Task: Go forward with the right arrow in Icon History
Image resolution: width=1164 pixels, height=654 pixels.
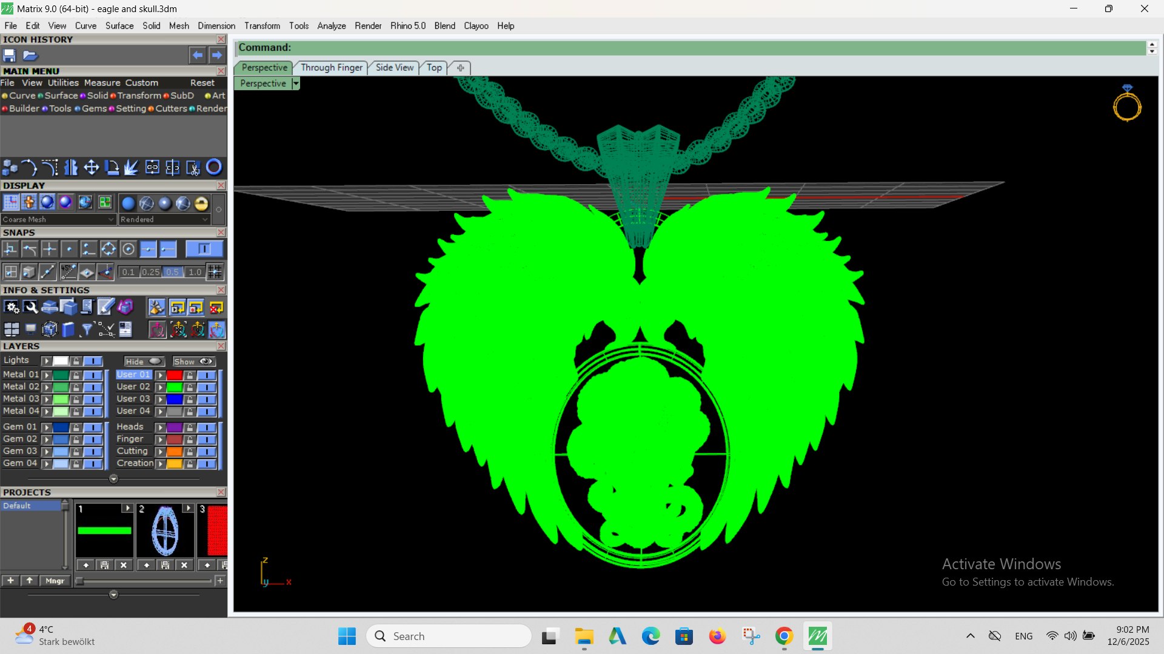Action: [x=216, y=55]
